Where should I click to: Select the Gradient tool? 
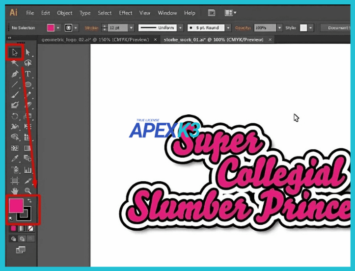point(28,148)
